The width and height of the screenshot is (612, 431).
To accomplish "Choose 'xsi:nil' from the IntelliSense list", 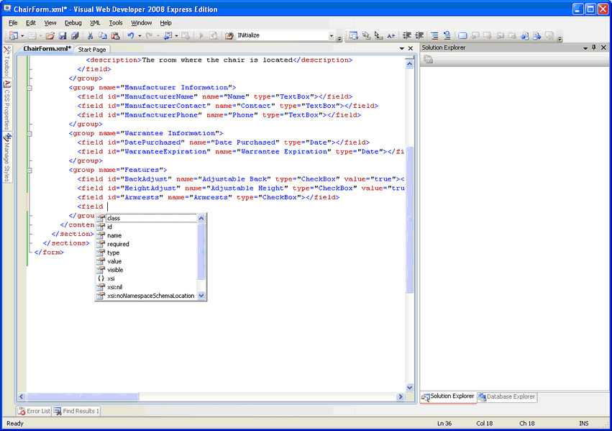I will tap(147, 287).
